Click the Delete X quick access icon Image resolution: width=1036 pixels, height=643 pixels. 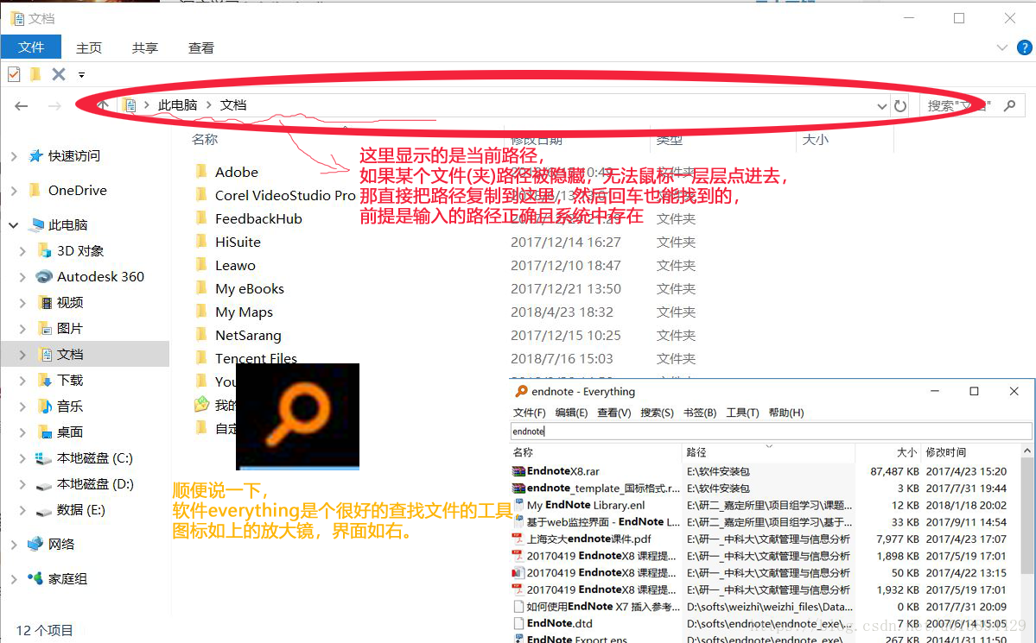pos(59,74)
